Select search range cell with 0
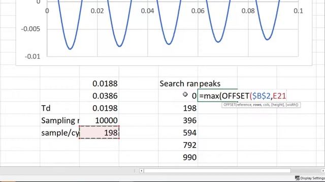 click(178, 96)
